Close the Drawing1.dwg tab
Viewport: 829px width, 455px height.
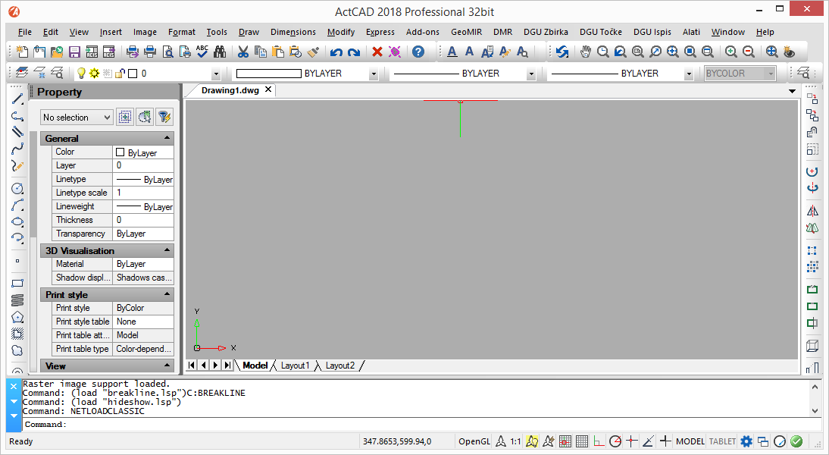[268, 90]
